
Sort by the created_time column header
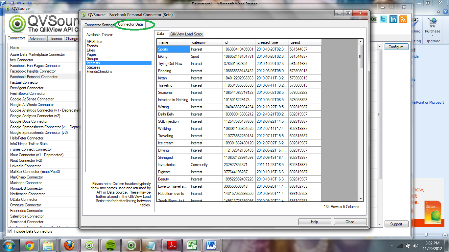point(272,42)
